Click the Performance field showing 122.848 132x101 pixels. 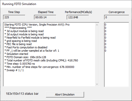pos(78,17)
